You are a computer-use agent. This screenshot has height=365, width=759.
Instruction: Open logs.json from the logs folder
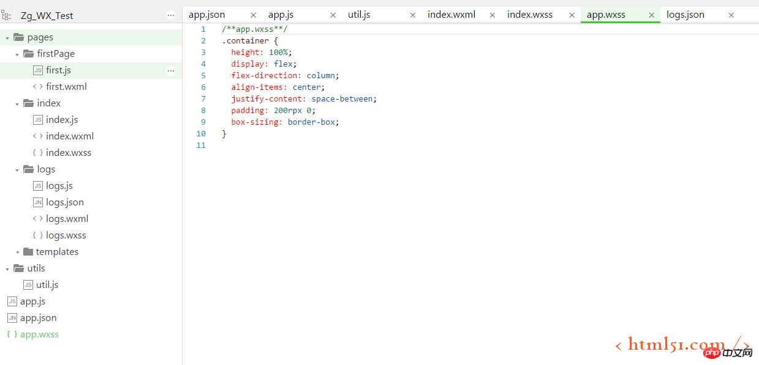coord(64,202)
